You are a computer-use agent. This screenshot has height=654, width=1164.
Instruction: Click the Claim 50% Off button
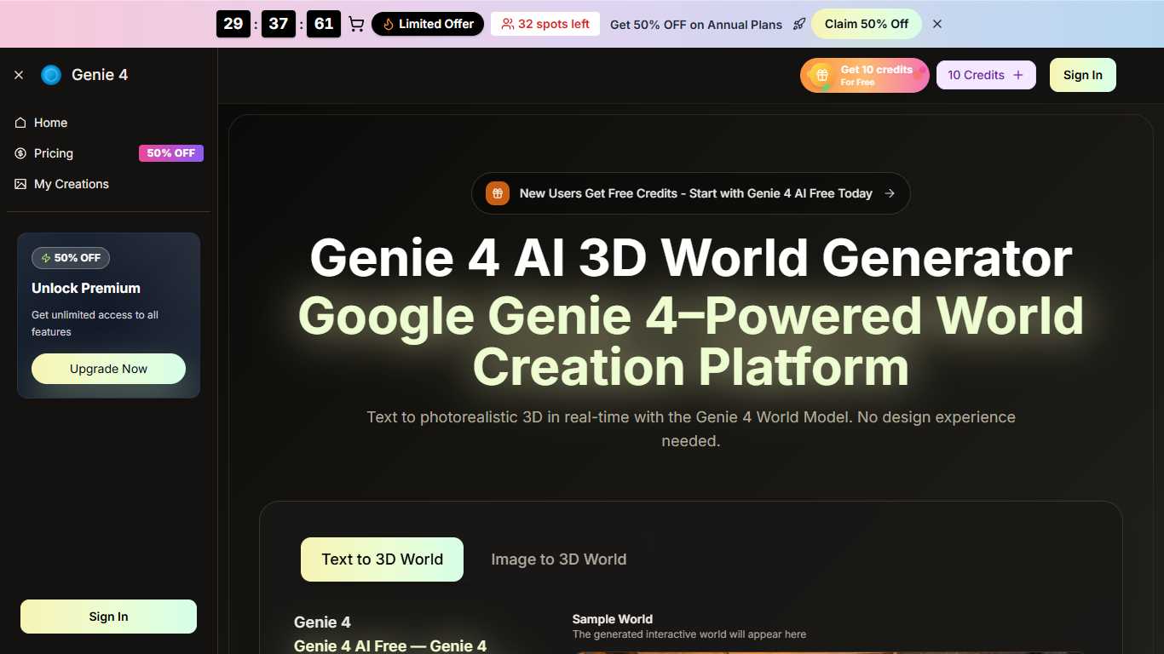pos(866,24)
